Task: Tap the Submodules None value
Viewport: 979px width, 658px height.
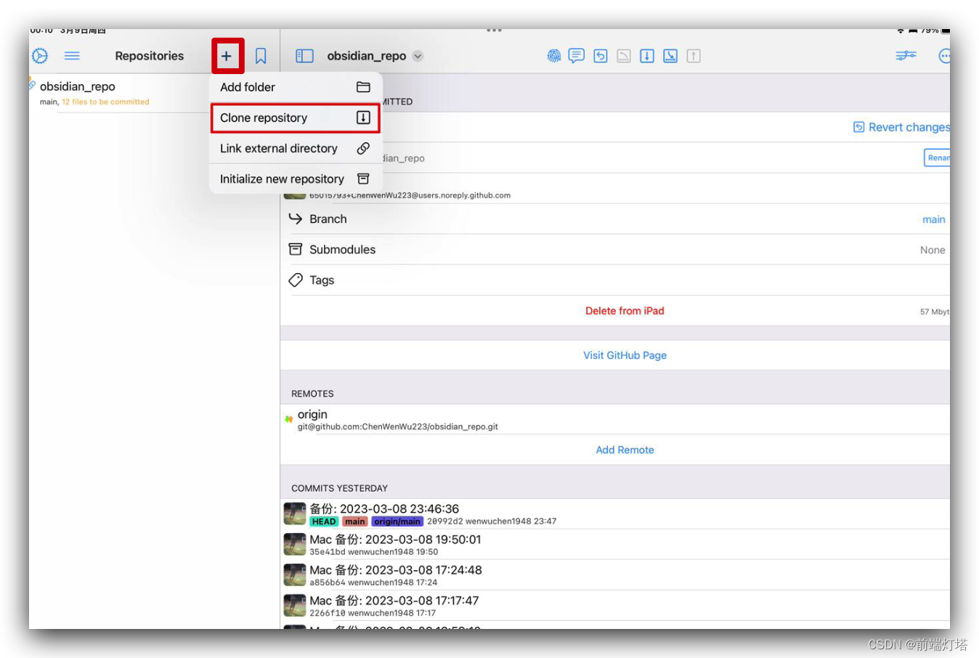Action: [933, 250]
